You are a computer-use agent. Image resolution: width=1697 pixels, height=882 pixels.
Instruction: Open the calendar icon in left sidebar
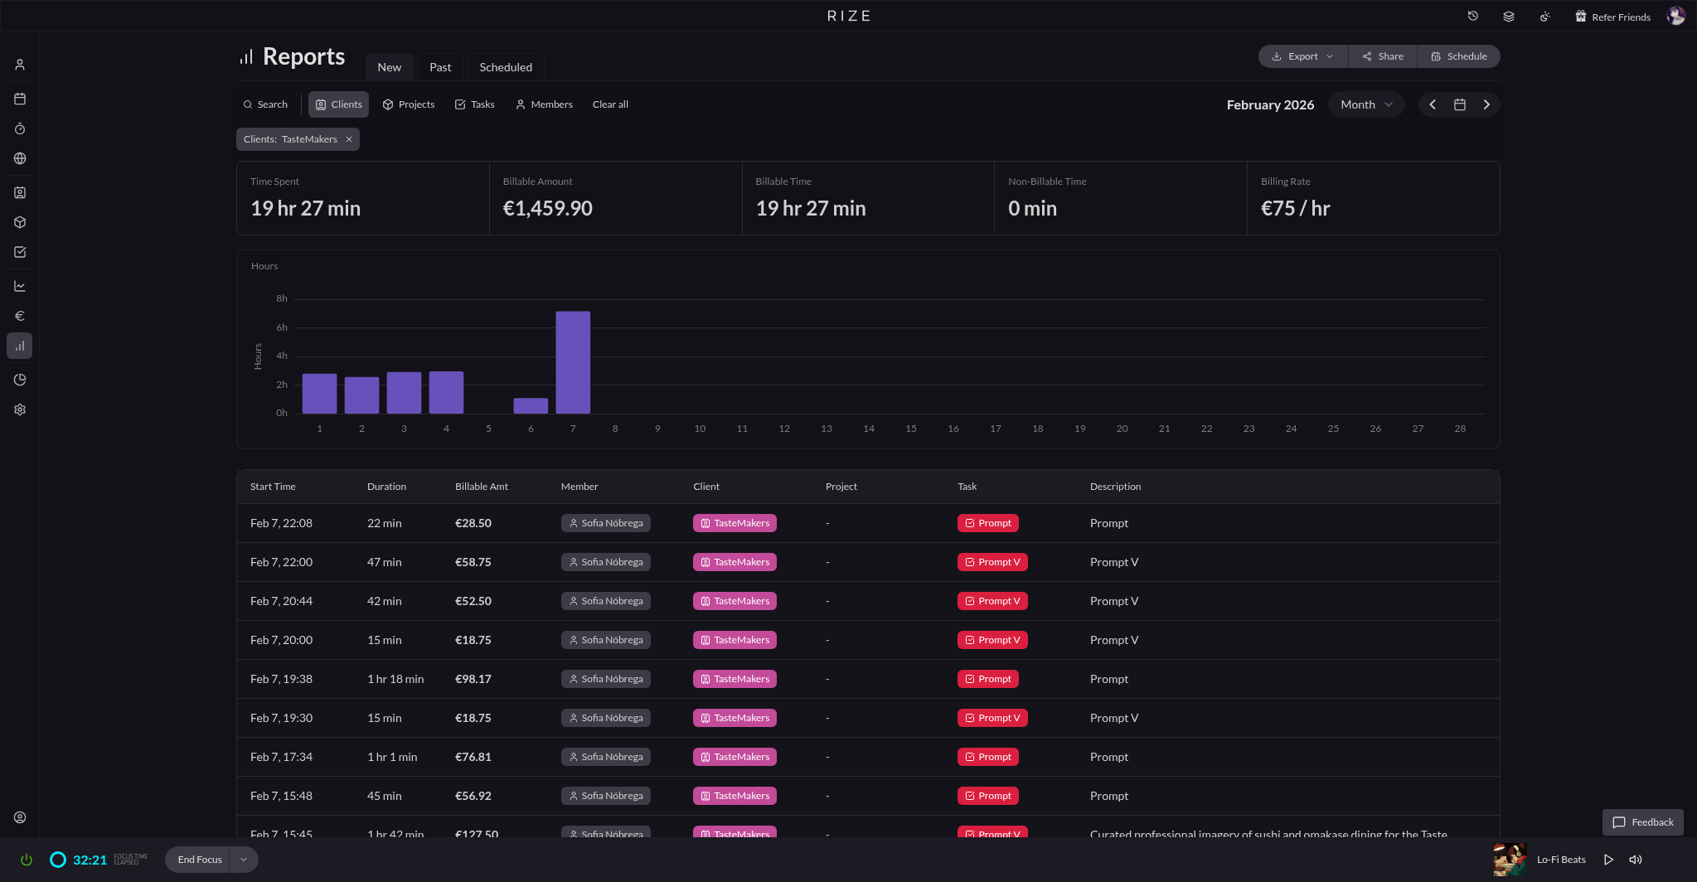pyautogui.click(x=20, y=99)
